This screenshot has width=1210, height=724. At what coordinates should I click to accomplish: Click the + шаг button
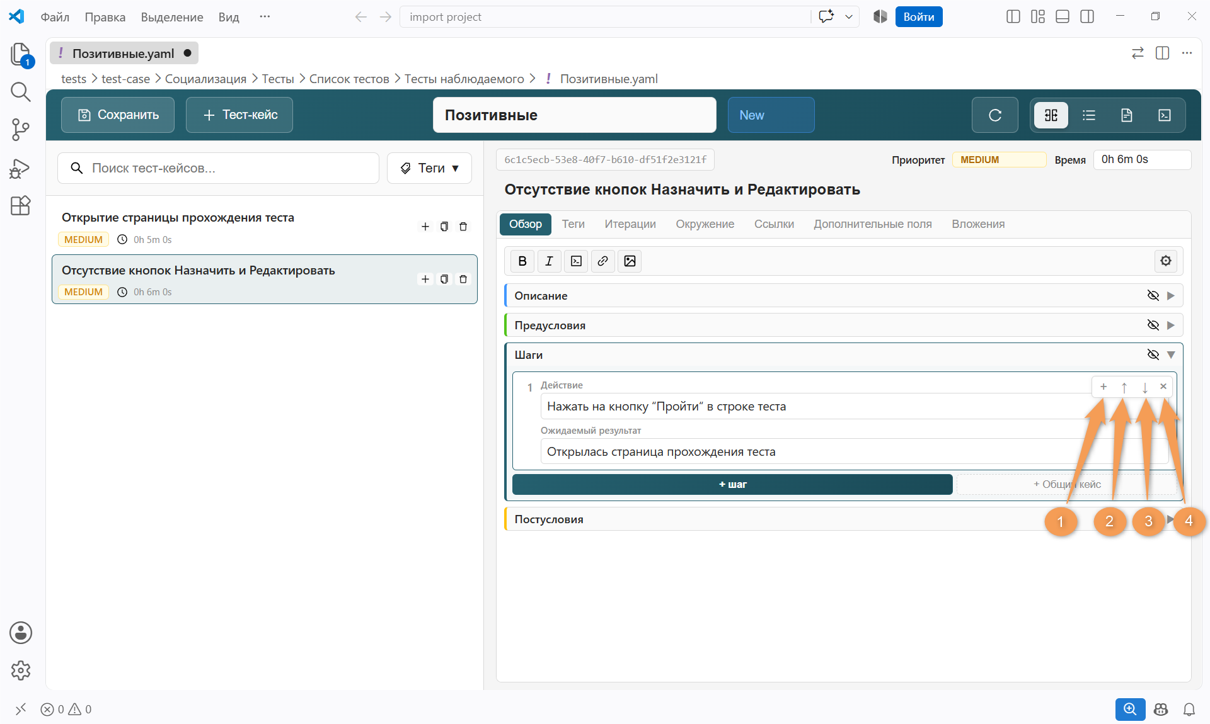click(732, 484)
